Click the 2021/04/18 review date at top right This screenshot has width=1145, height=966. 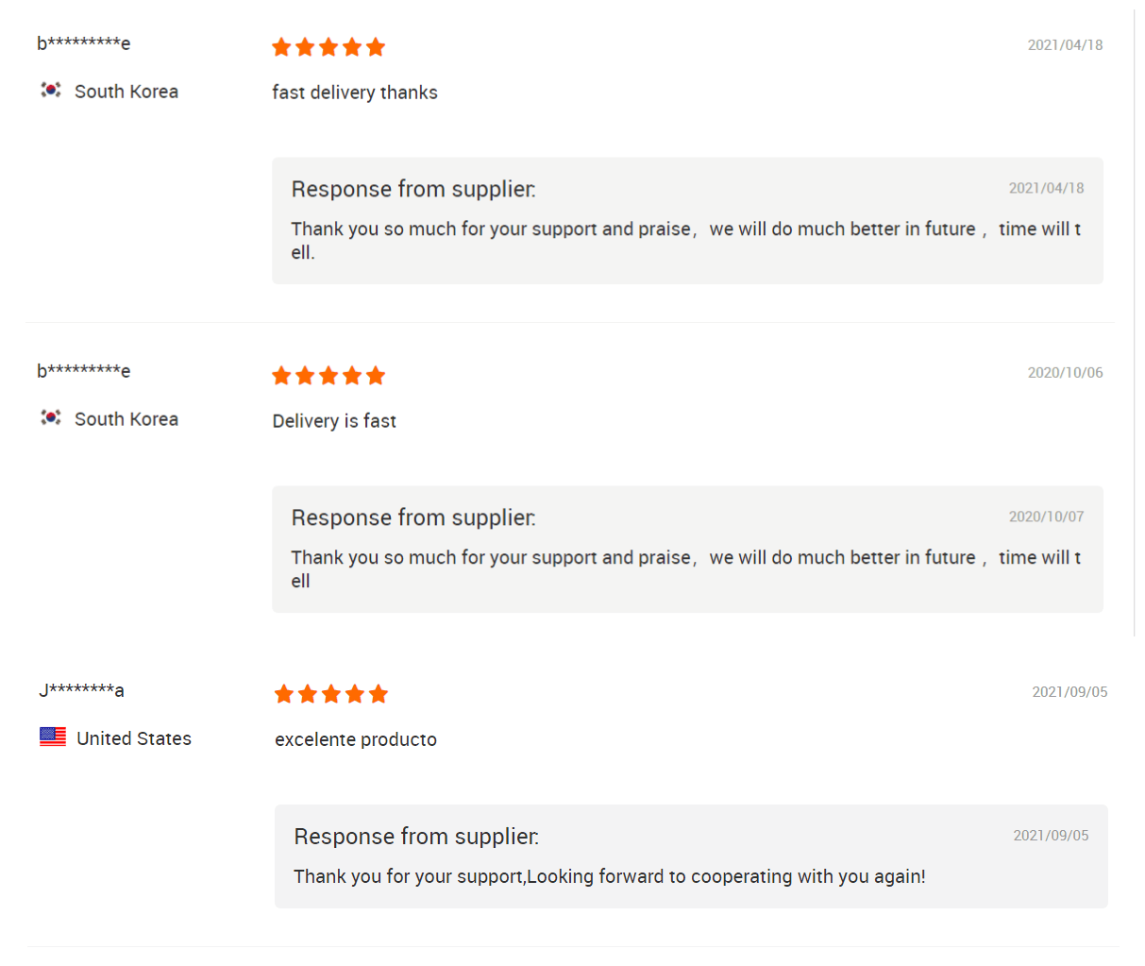point(1065,44)
